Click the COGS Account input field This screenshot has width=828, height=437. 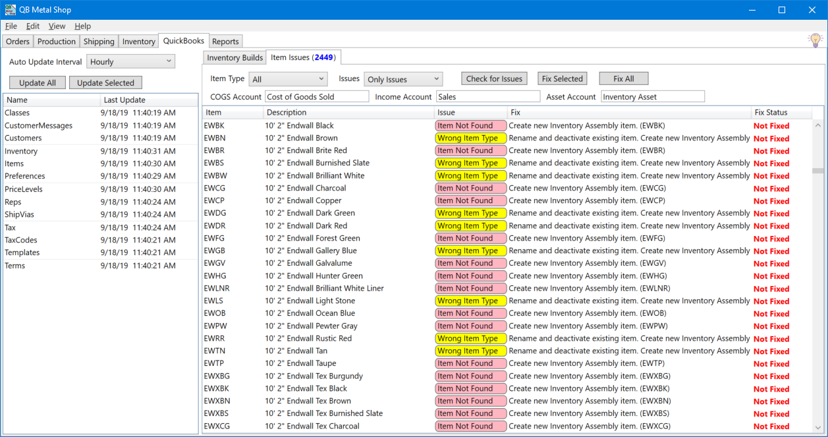[x=317, y=97]
